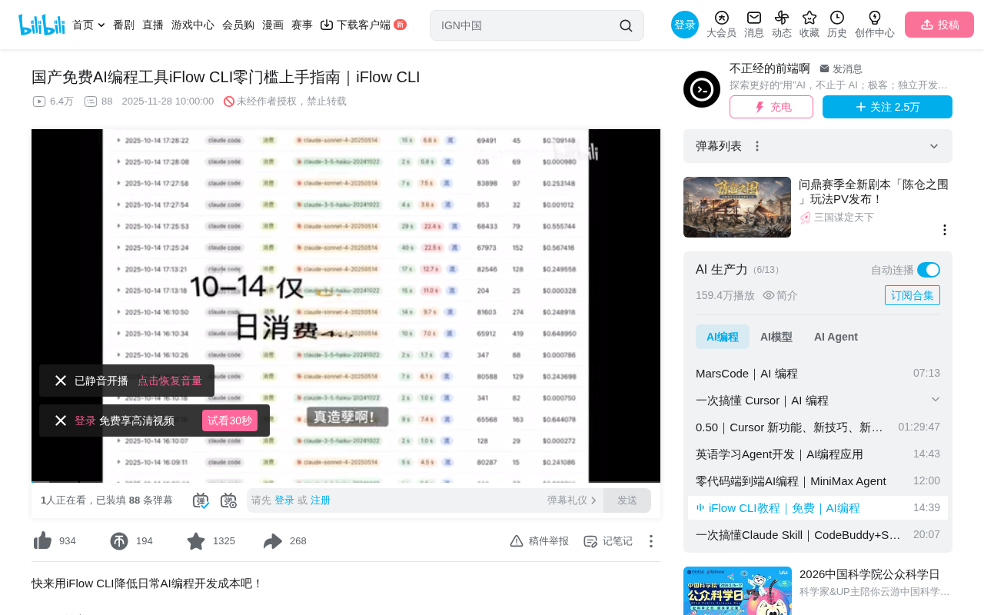
Task: Click 简介 collection intro link
Action: click(x=780, y=295)
